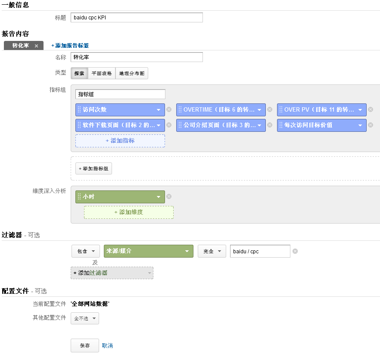Viewport: 380px width, 358px height.
Task: Remove the OVERTIME metric with its x icon
Action: coord(270,109)
